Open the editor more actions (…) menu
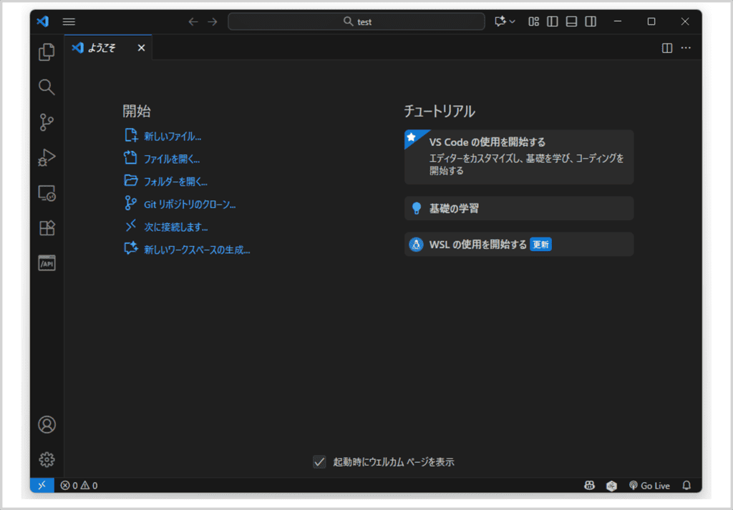733x510 pixels. click(686, 48)
